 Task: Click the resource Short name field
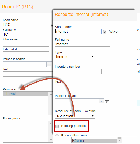click(78, 32)
